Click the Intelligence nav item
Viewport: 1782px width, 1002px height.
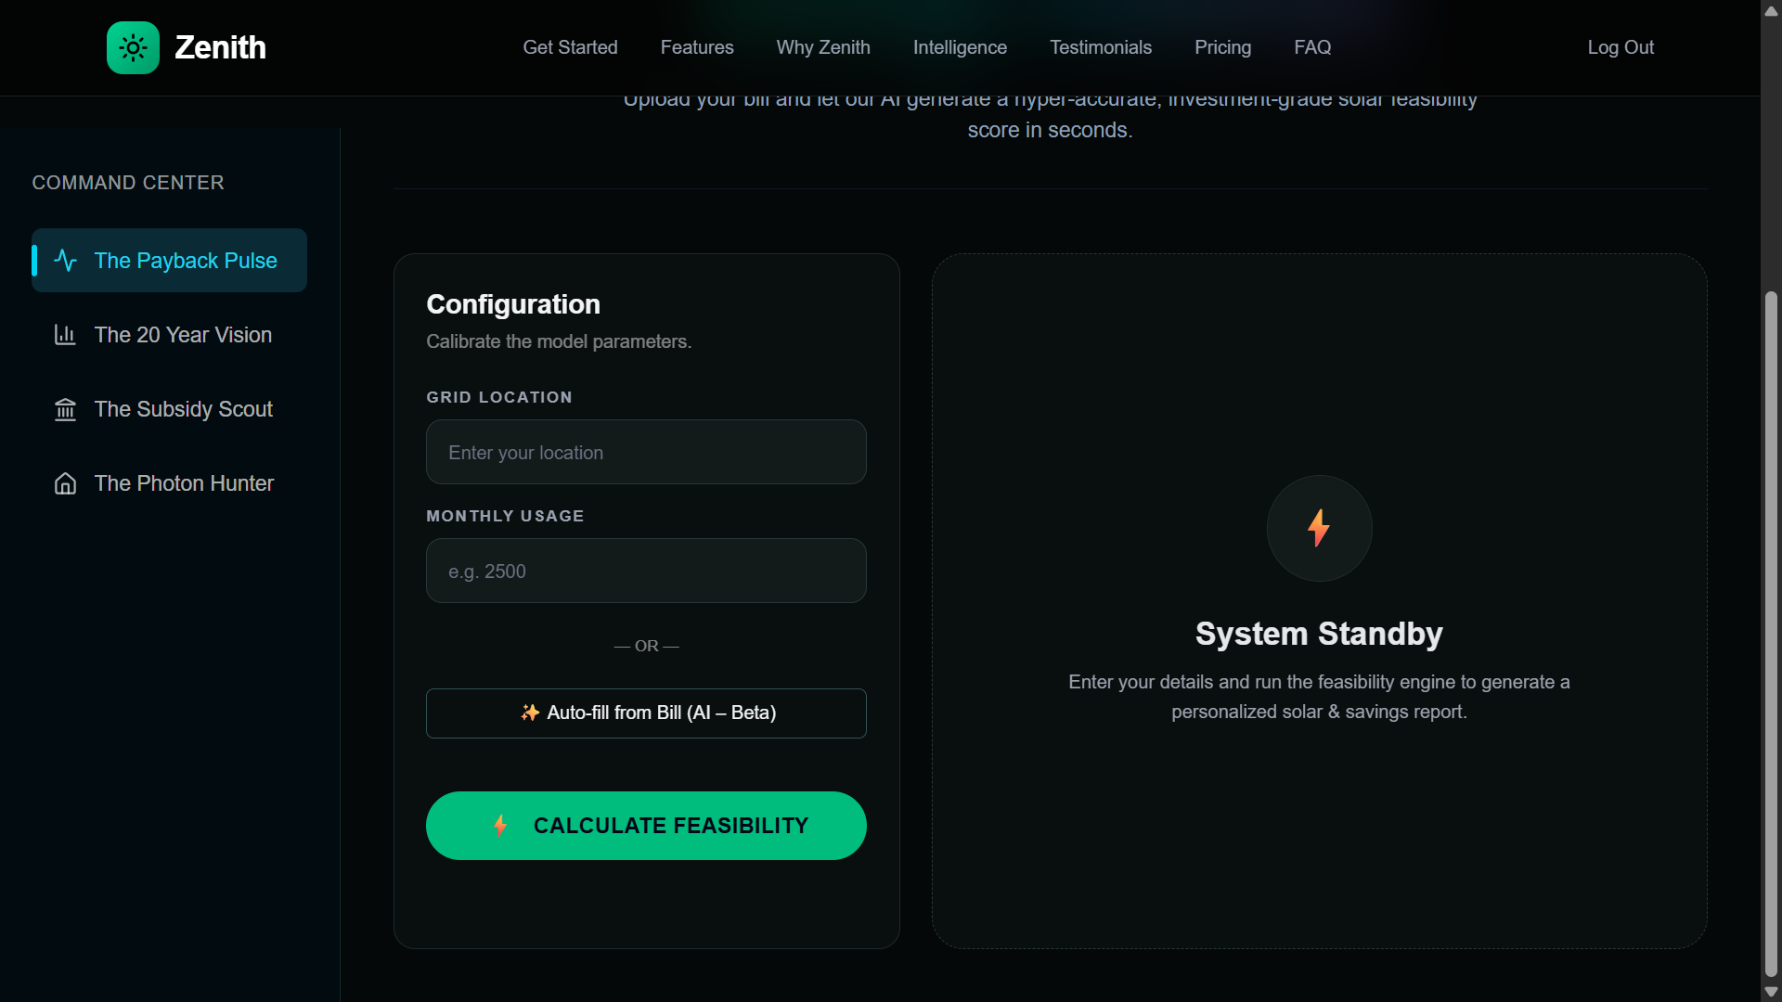pos(960,47)
